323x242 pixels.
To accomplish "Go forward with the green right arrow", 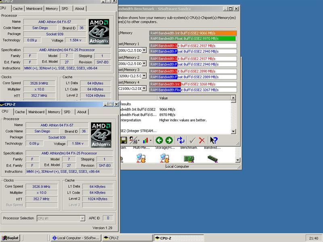I will point(169,140).
